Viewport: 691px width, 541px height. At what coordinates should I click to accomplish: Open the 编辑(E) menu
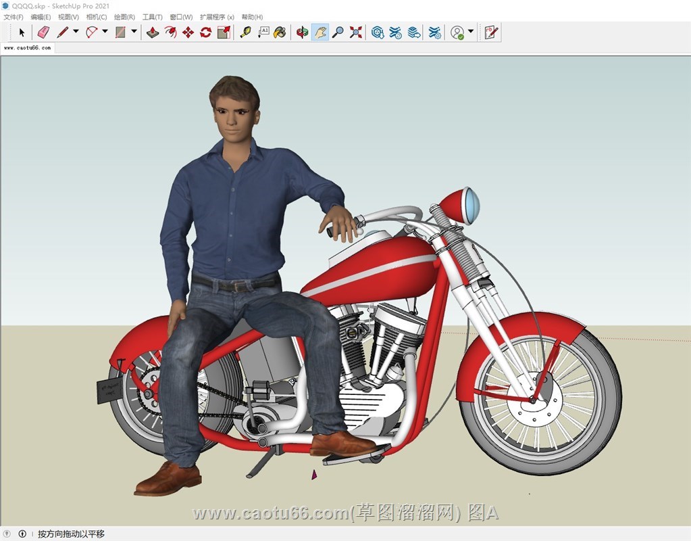coord(41,17)
